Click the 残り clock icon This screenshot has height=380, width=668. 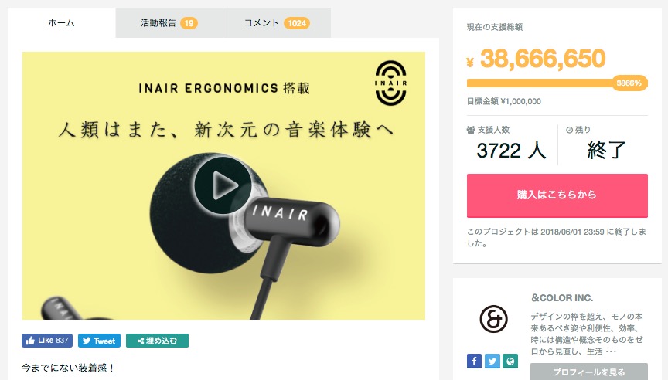click(x=569, y=130)
